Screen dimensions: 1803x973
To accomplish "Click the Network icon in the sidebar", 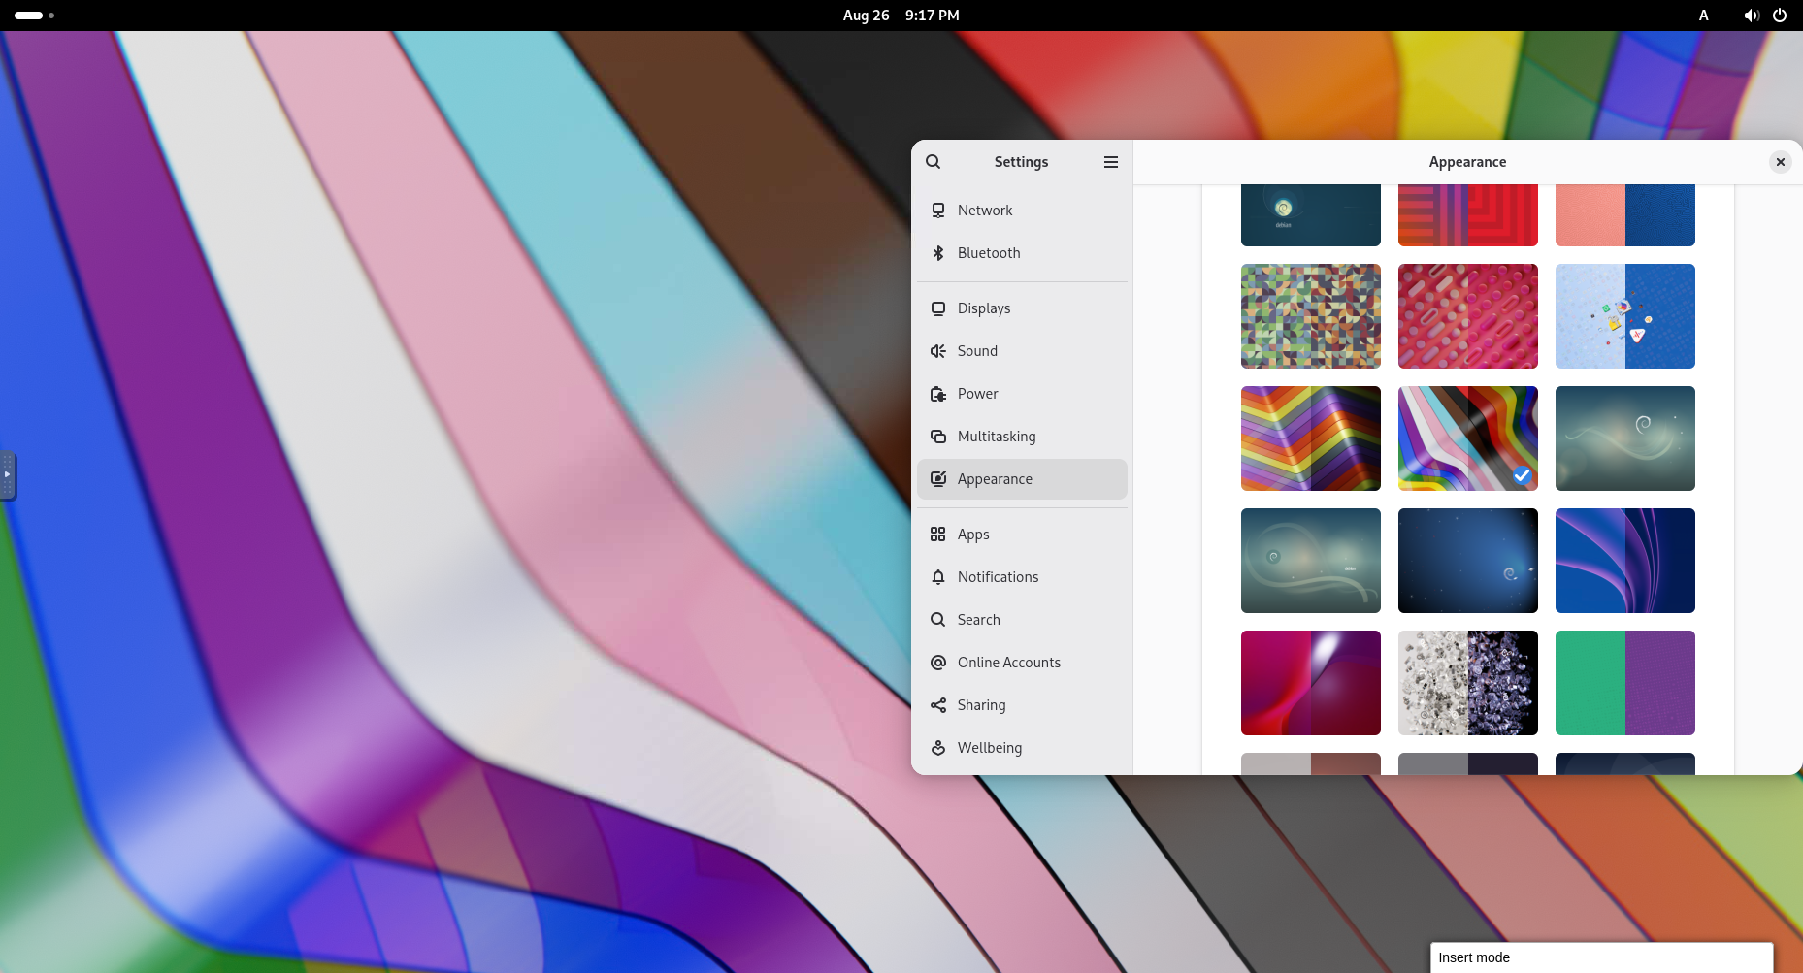I will [x=938, y=211].
